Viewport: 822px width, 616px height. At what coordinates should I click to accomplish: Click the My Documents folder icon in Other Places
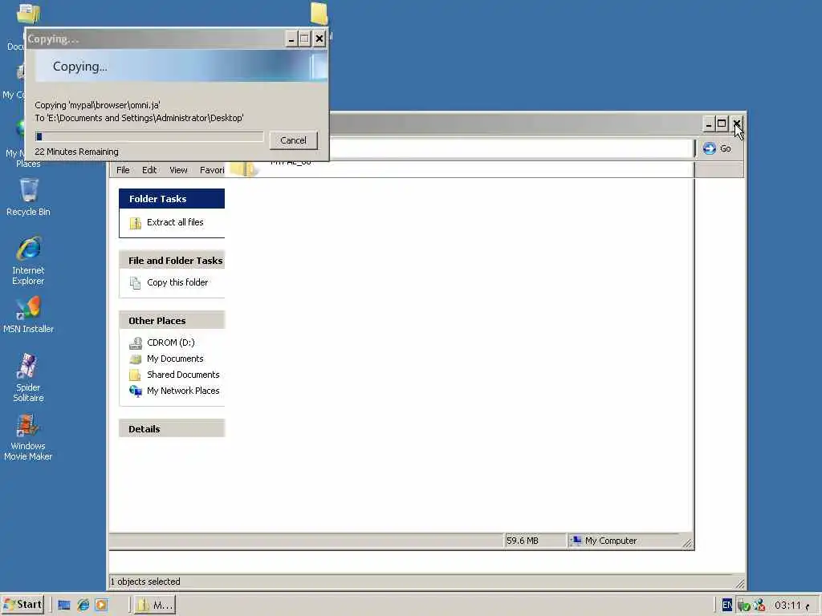point(135,359)
